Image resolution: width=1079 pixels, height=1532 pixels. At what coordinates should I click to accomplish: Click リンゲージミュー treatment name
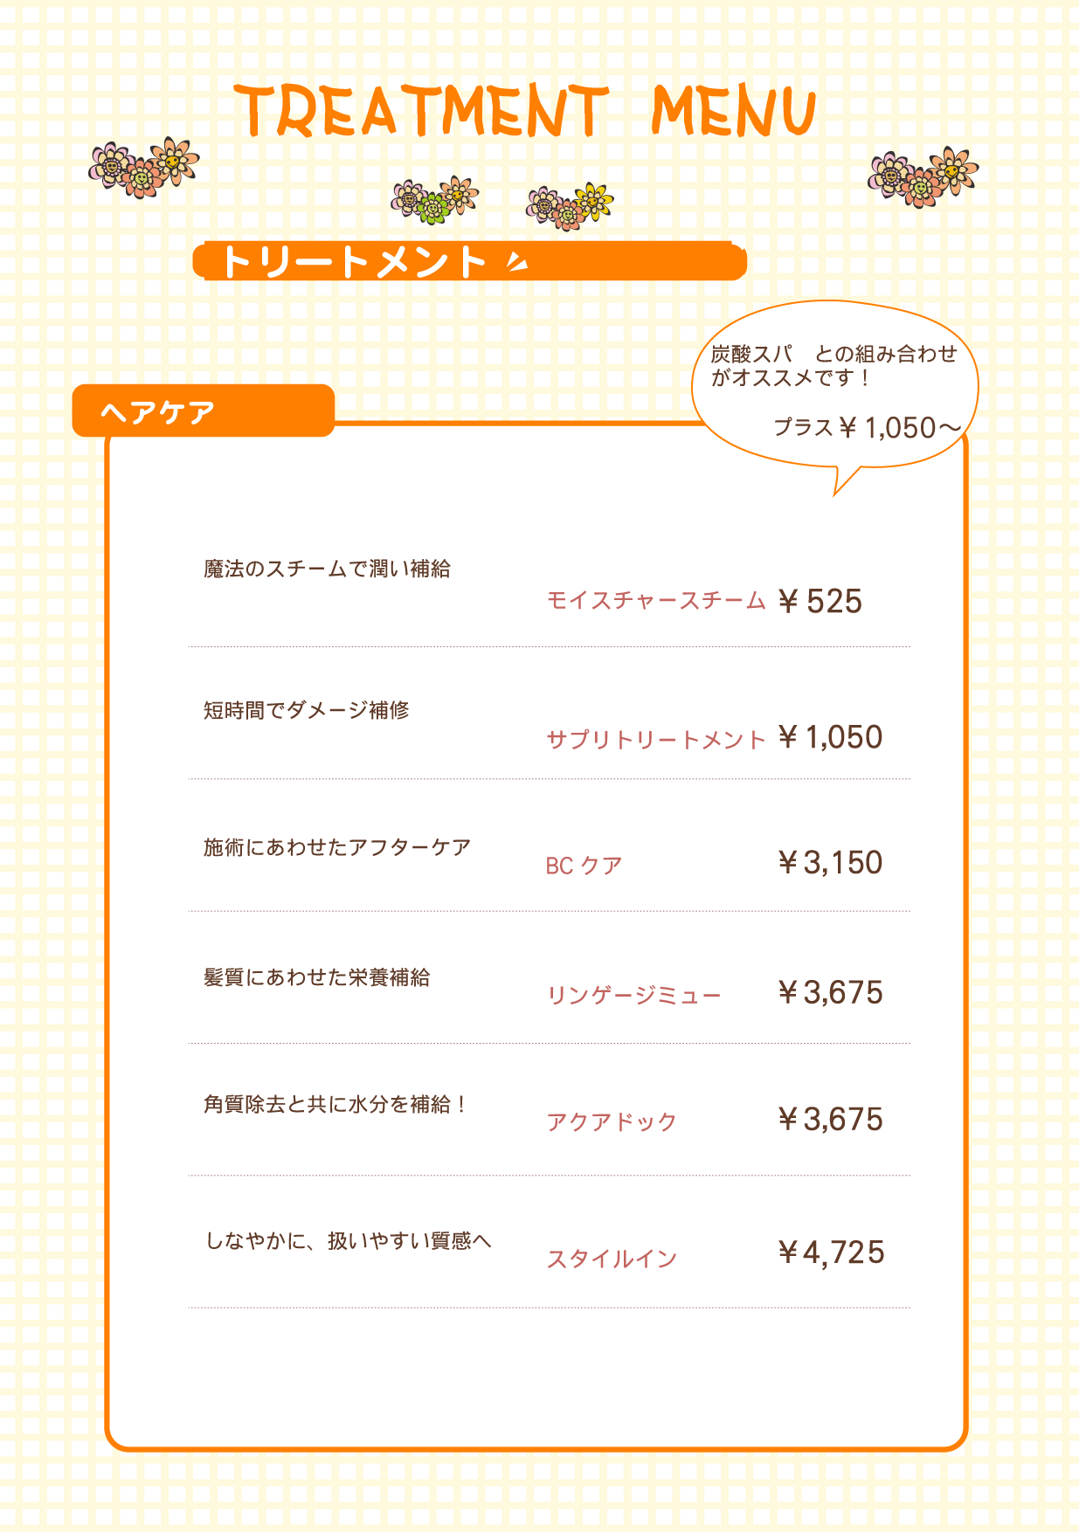(634, 995)
